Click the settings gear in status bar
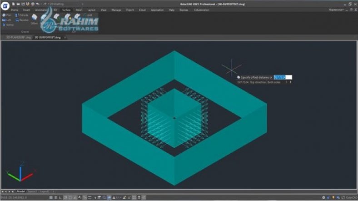 (x=323, y=197)
